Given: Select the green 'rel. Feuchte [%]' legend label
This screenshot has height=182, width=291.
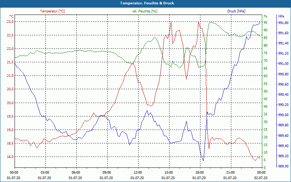Looking at the screenshot, I should (x=144, y=11).
